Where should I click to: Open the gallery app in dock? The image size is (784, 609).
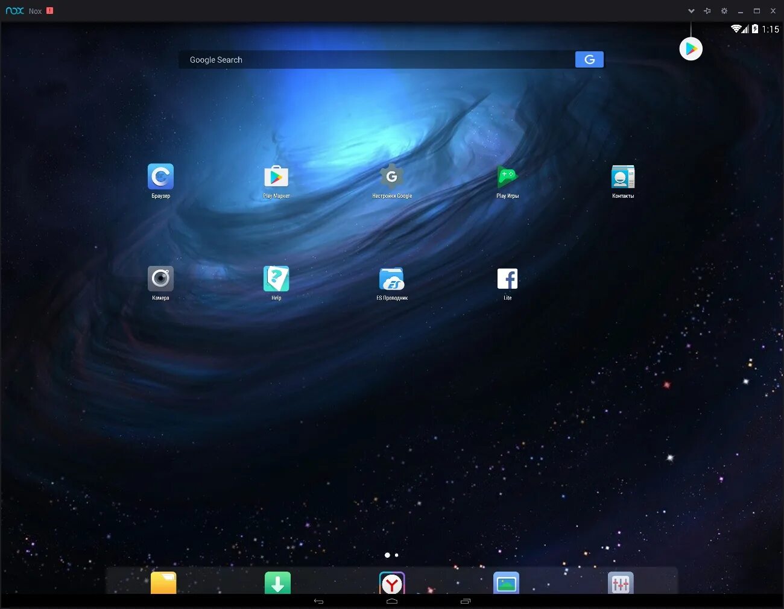tap(506, 582)
